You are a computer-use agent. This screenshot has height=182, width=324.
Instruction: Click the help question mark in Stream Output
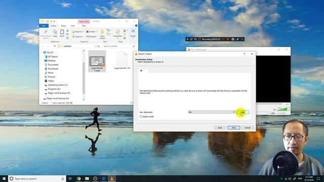[244, 54]
